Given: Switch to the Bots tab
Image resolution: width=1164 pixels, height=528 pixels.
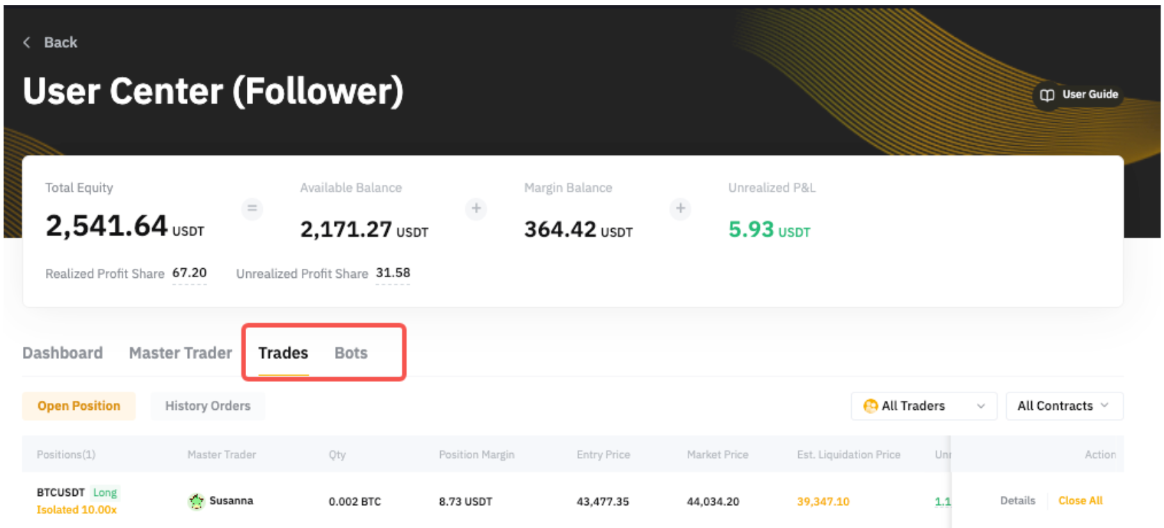Looking at the screenshot, I should (350, 353).
